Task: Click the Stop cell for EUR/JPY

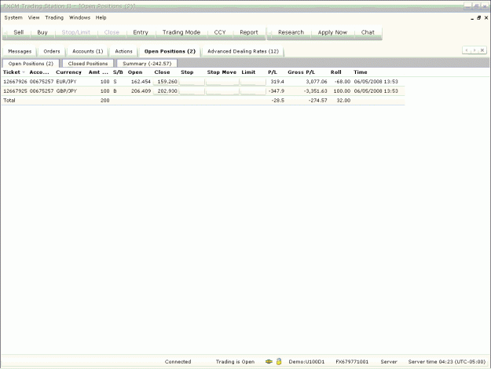Action: coord(192,82)
